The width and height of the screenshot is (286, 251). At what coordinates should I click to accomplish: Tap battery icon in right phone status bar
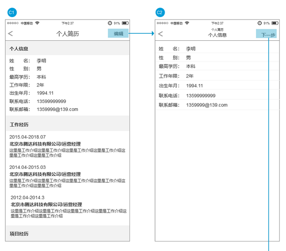pyautogui.click(x=275, y=23)
